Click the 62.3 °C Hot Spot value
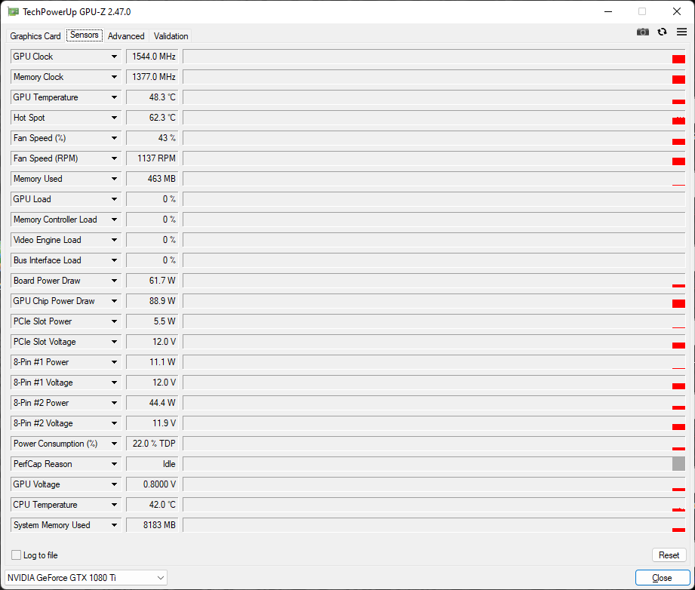 [152, 118]
